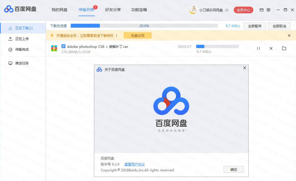The image size is (296, 181).
Task: Pause the Adobe photoshop download
Action: 258,49
